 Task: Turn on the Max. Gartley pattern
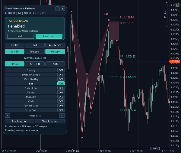click(61, 79)
